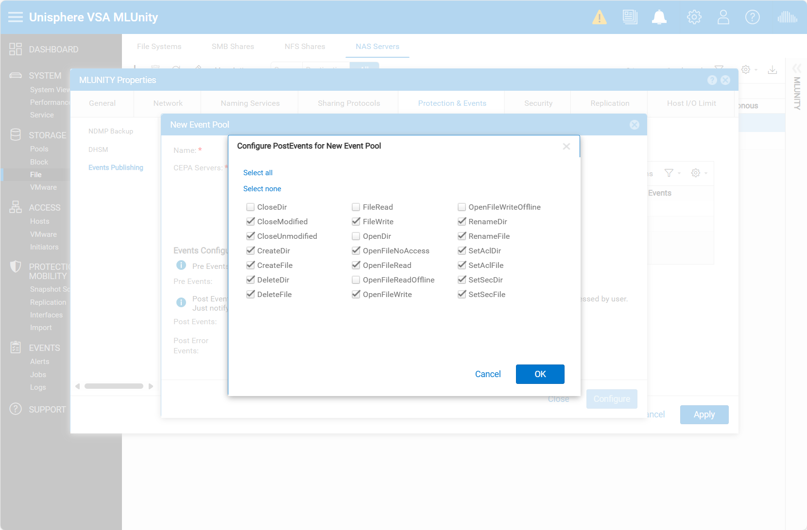The width and height of the screenshot is (807, 530).
Task: Open the settings gear in header
Action: [694, 17]
